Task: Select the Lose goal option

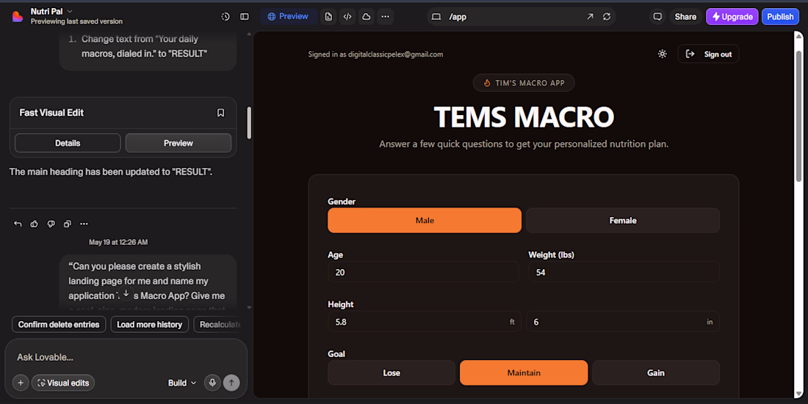Action: tap(392, 372)
